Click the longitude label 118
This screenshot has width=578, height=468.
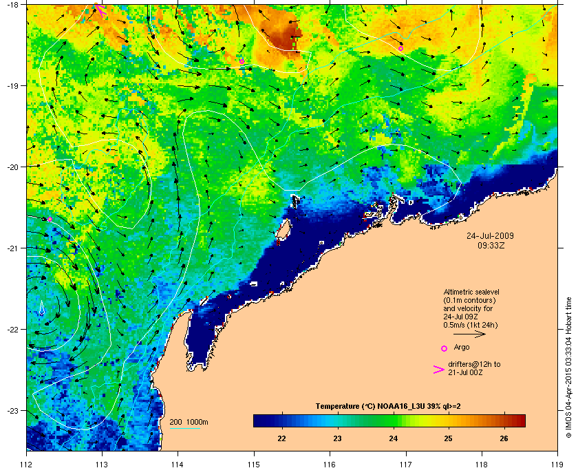click(x=482, y=464)
